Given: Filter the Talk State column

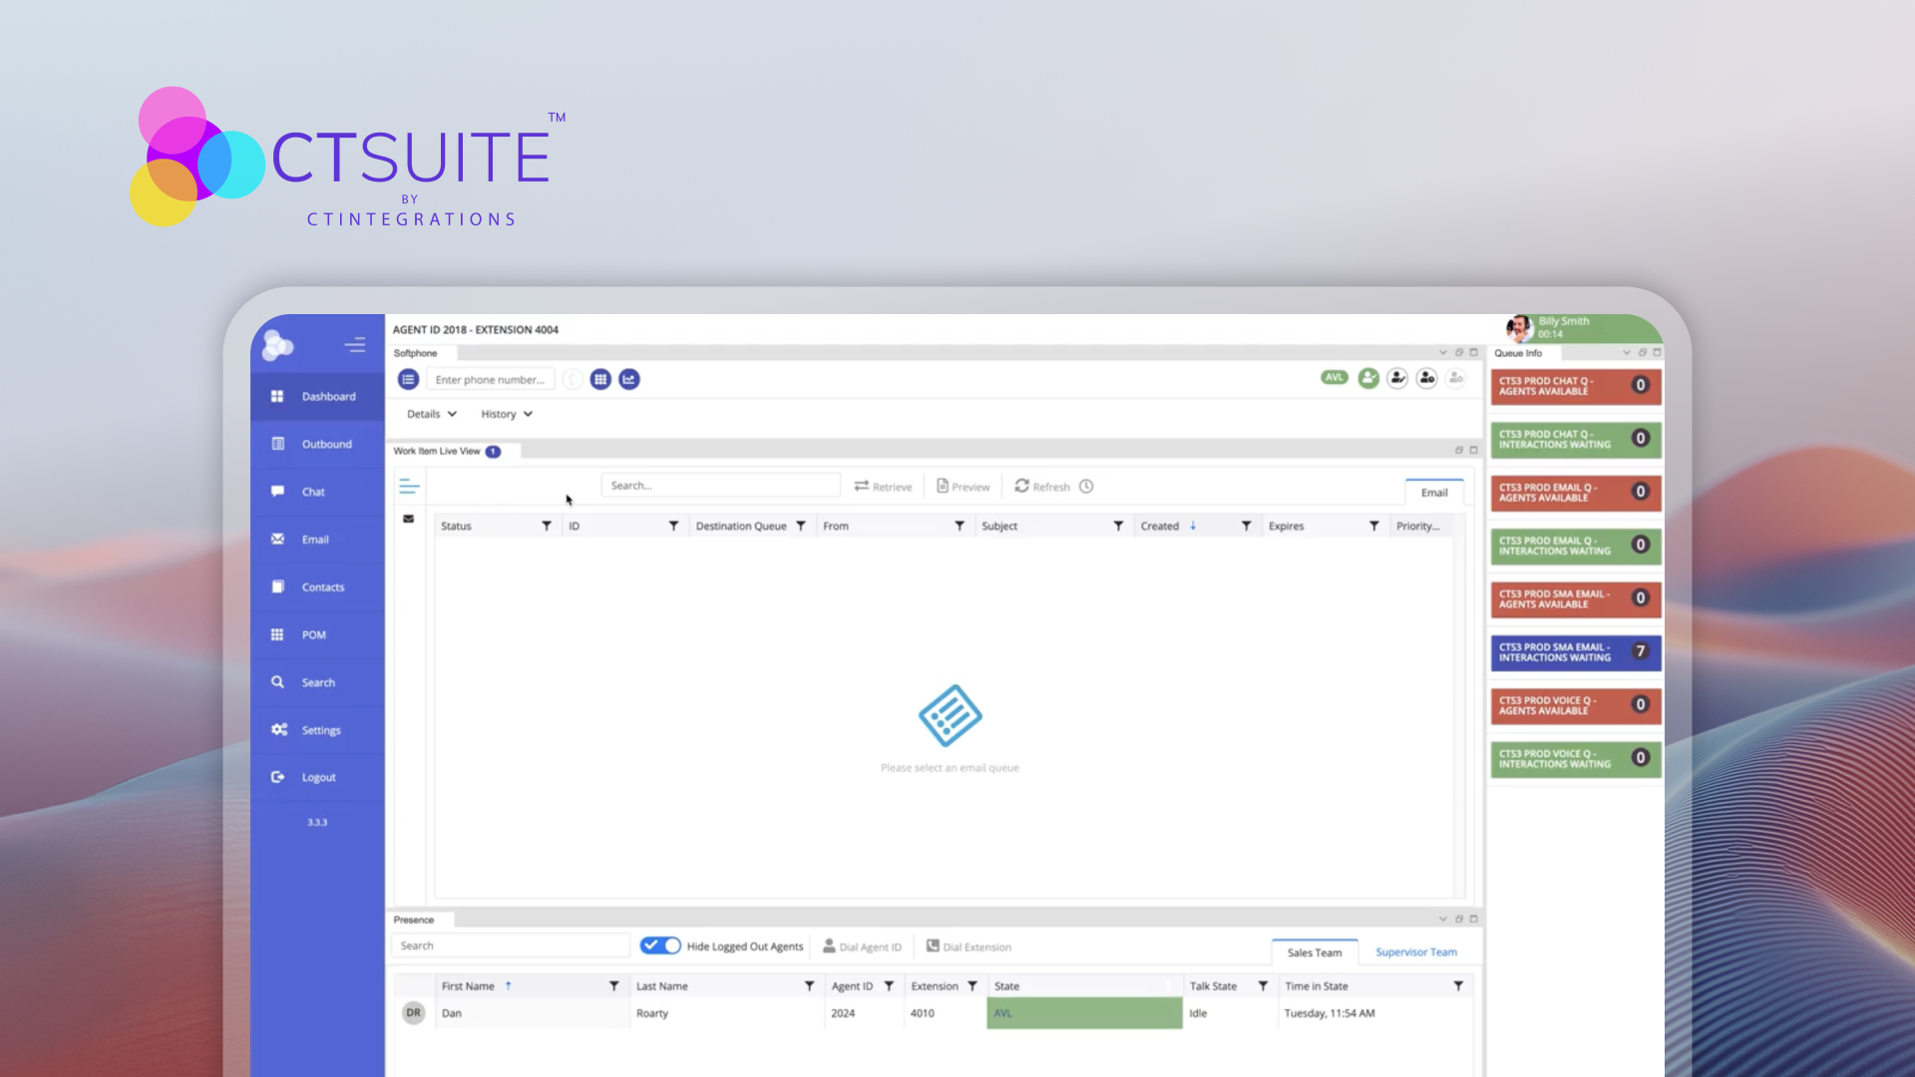Looking at the screenshot, I should (x=1263, y=986).
